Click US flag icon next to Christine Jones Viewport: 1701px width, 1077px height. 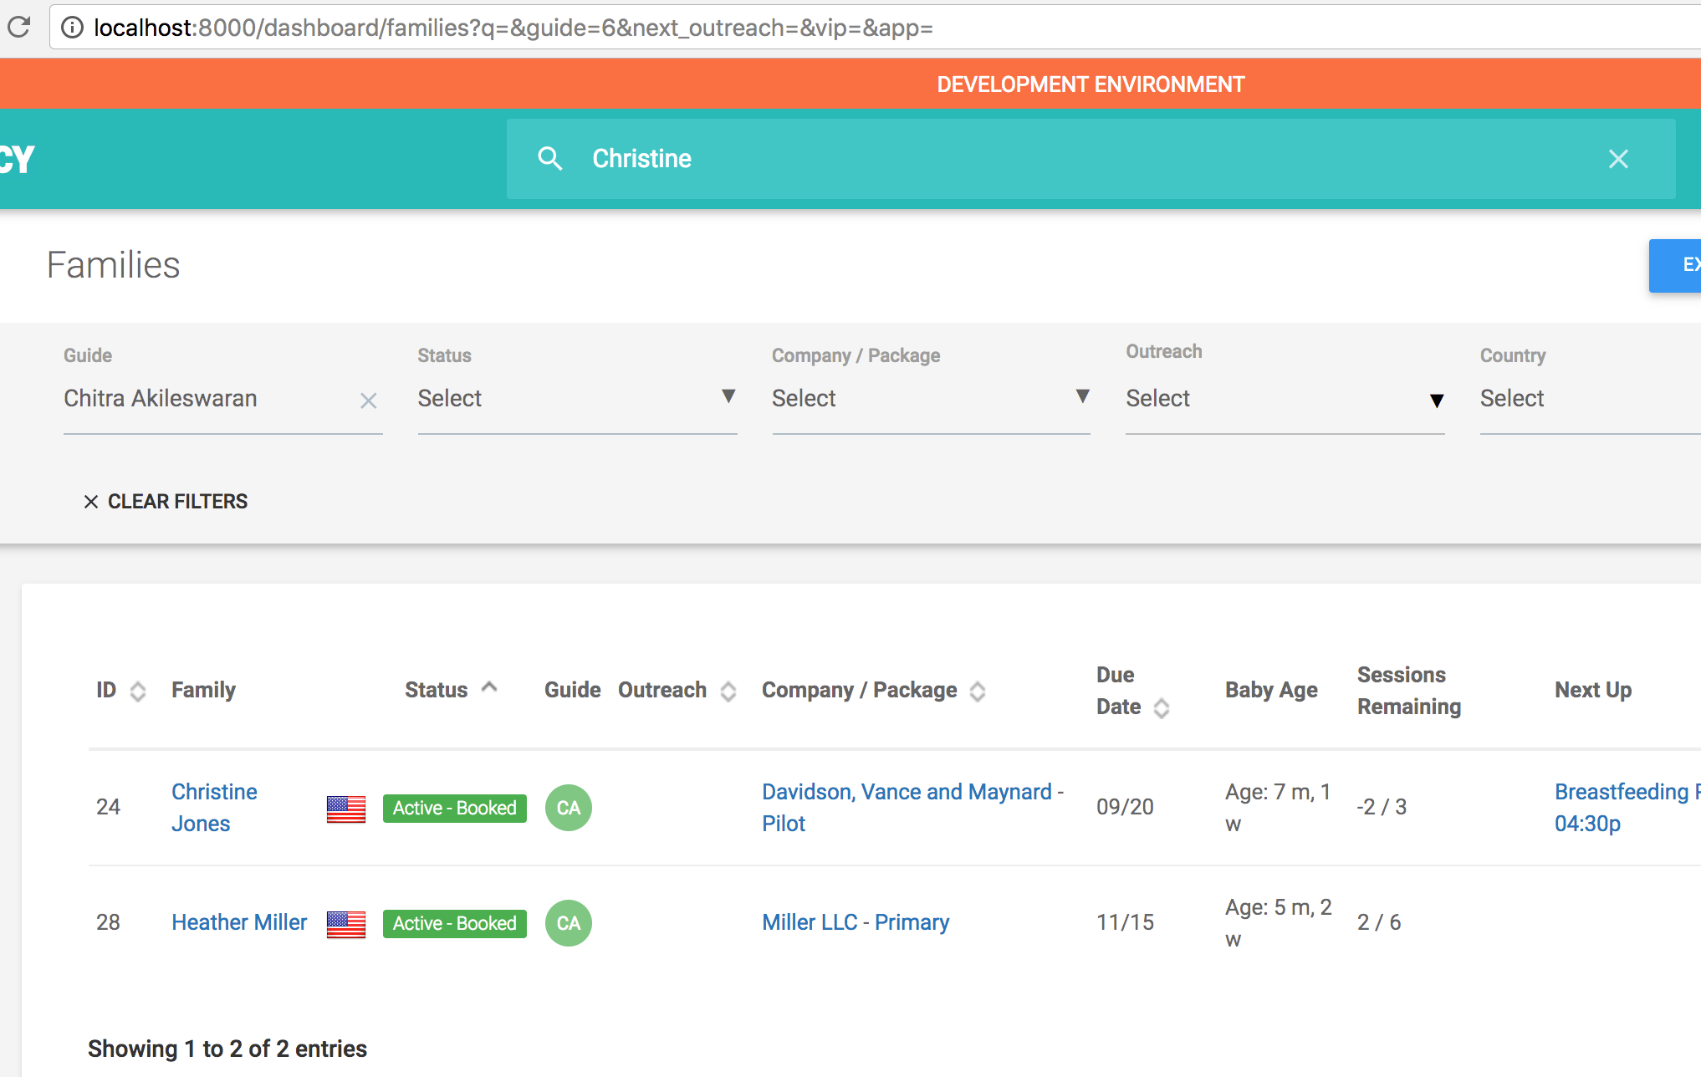[x=346, y=809]
